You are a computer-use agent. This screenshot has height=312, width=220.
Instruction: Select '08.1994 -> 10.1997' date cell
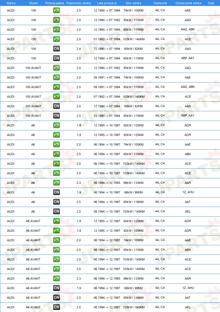point(107,211)
